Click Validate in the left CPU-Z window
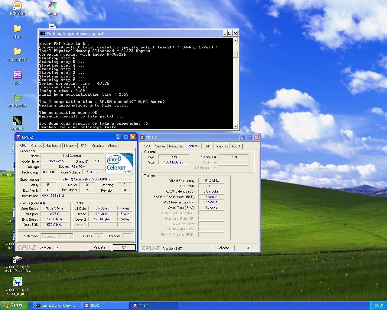The height and width of the screenshot is (310, 387). coord(99,247)
